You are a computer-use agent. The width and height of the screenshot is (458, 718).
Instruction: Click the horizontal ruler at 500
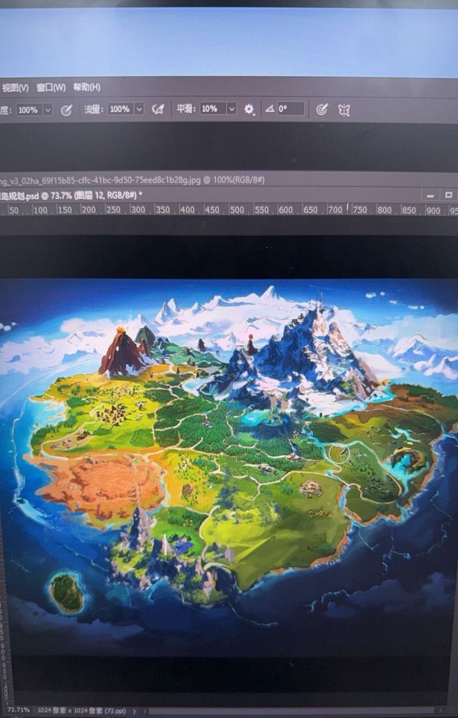237,210
